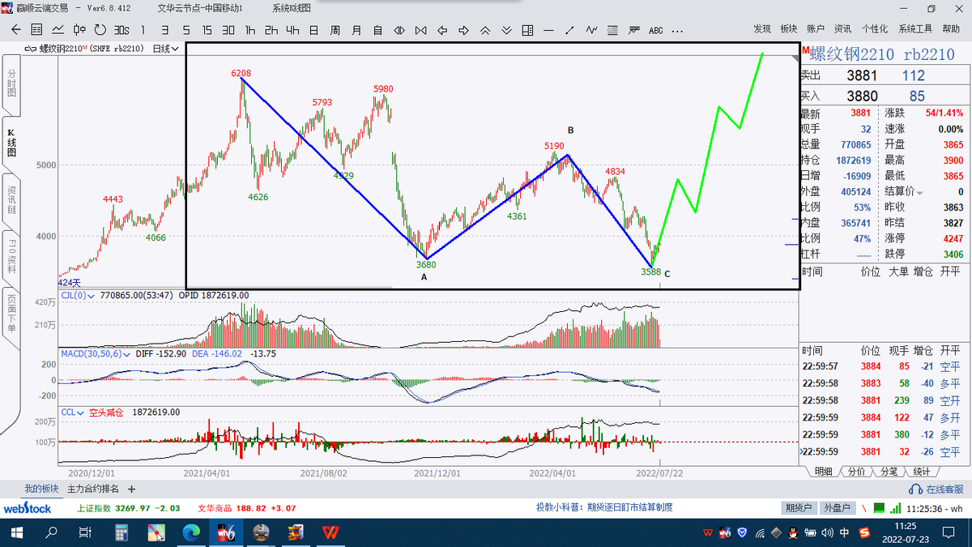Open Microsoft Edge from taskbar
Image resolution: width=972 pixels, height=547 pixels.
pyautogui.click(x=191, y=532)
